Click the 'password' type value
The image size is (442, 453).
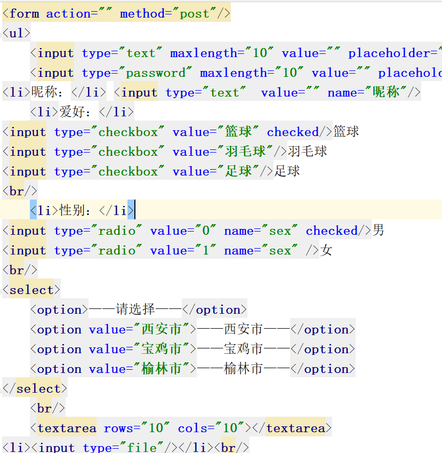point(156,73)
